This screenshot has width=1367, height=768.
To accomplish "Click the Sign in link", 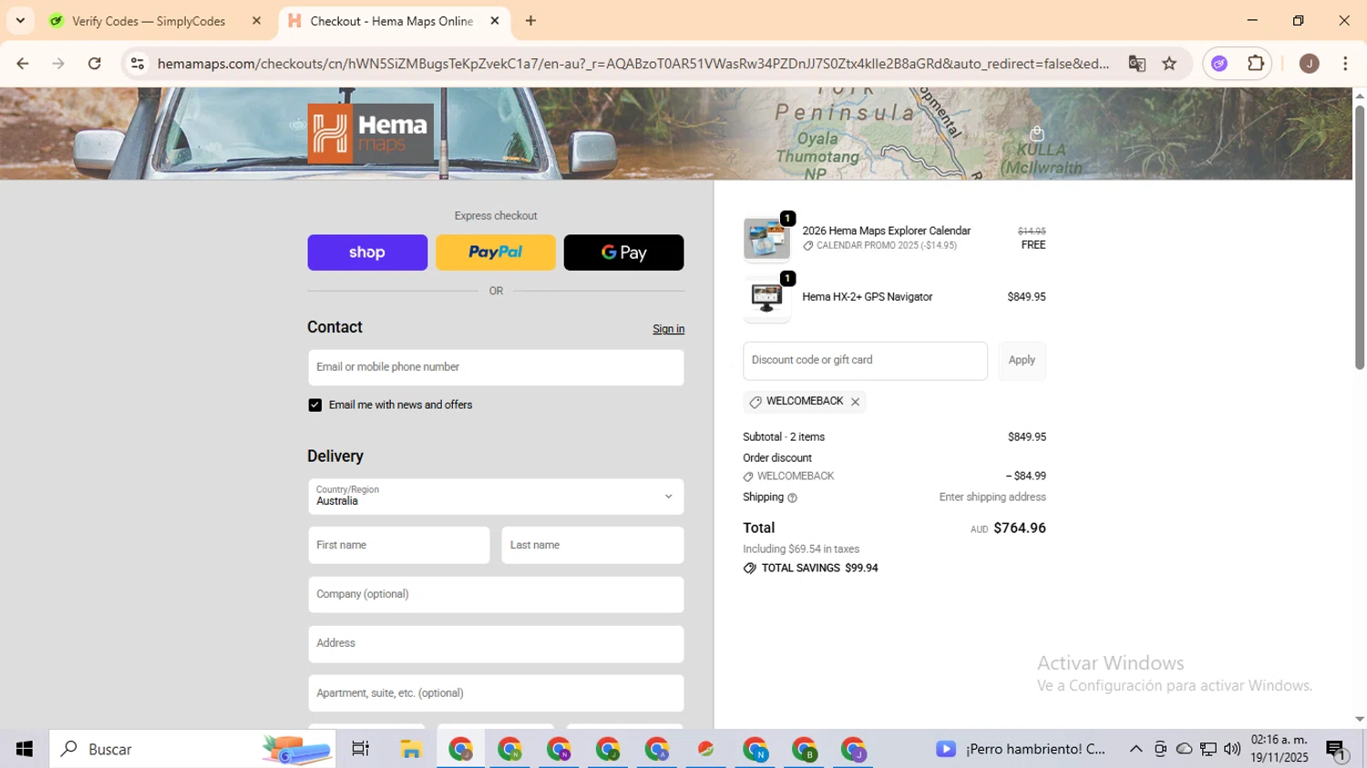I will (668, 330).
